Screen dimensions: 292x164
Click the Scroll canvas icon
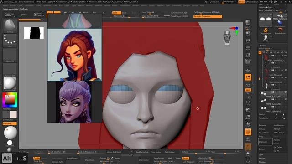[248, 33]
